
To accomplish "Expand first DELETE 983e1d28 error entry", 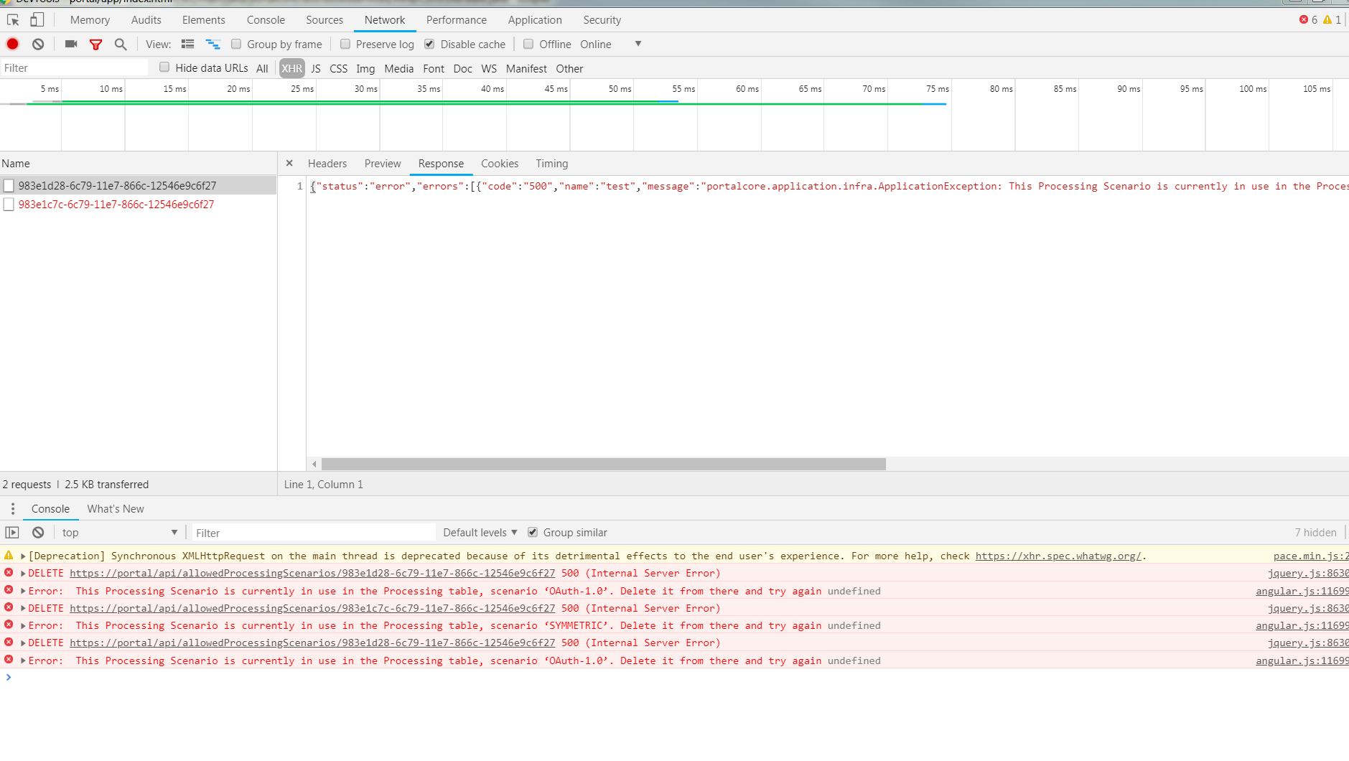I will [x=23, y=573].
